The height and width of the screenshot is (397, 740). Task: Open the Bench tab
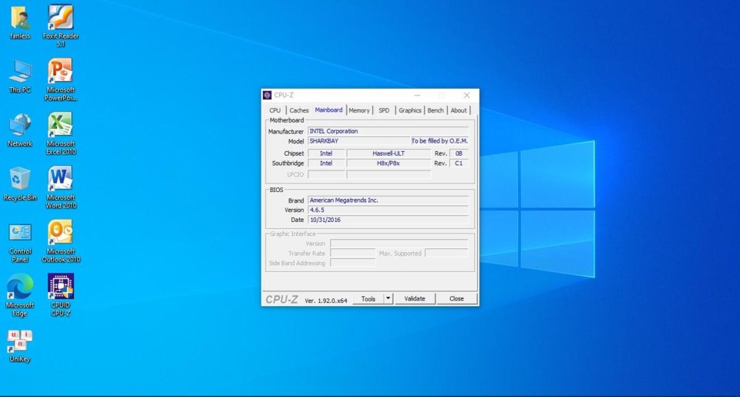(x=436, y=110)
